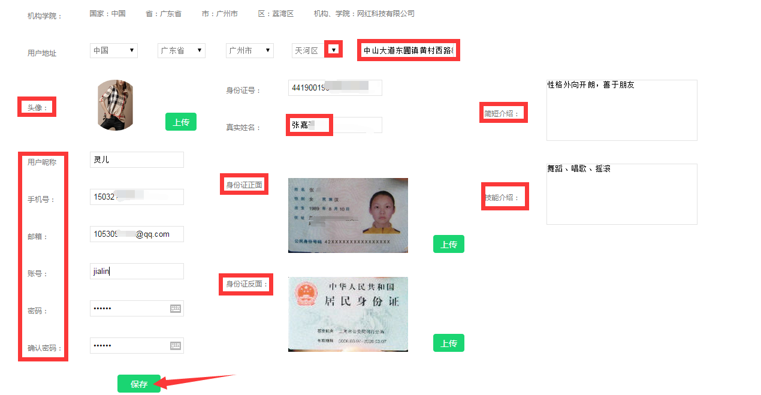Select the avatar profile photo
The image size is (761, 395).
(115, 105)
